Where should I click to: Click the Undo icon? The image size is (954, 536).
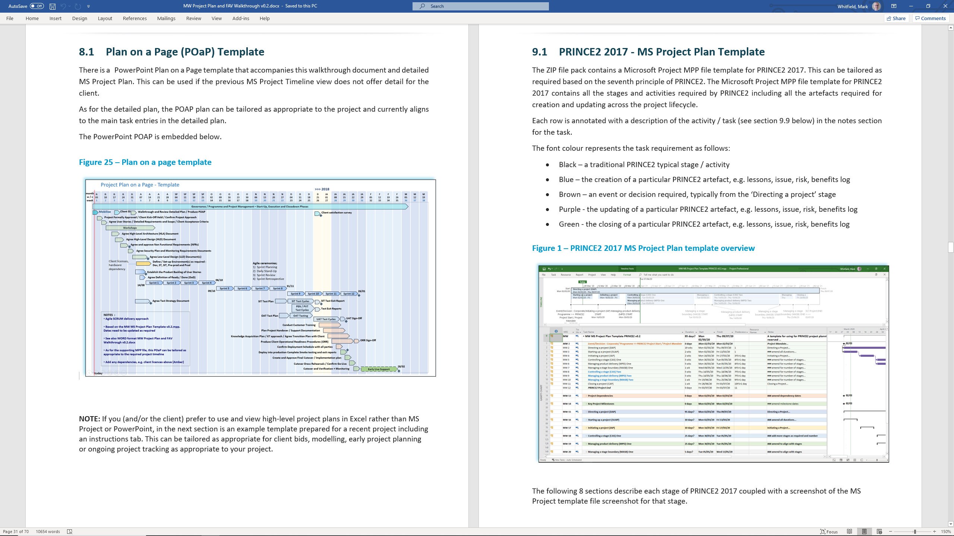(63, 6)
